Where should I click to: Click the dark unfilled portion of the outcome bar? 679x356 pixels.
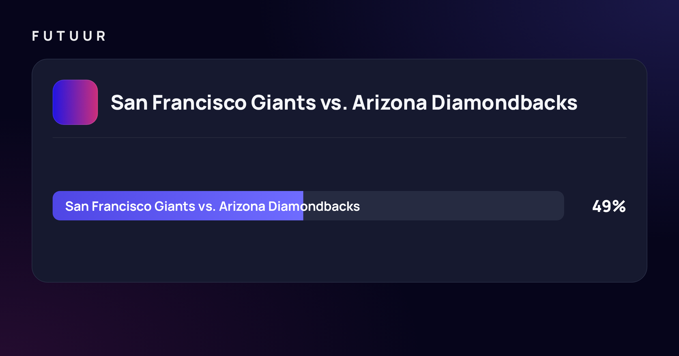tap(434, 206)
